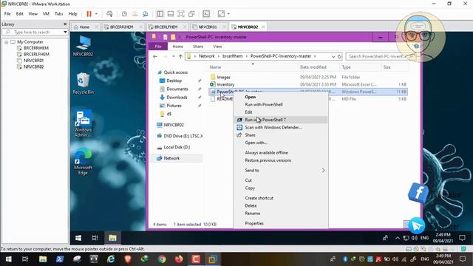Go up one folder level arrow

[x=180, y=56]
